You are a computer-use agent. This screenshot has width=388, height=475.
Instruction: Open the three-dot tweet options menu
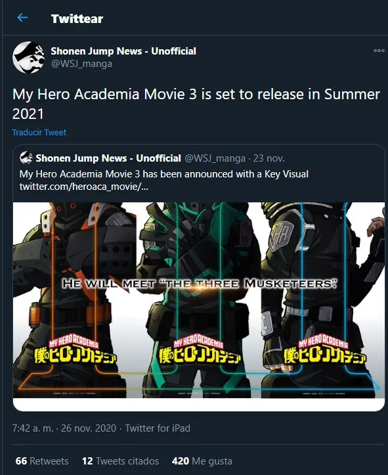click(x=379, y=51)
